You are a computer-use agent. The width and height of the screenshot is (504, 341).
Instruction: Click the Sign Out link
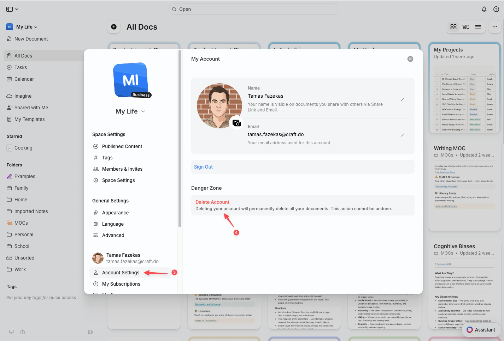point(203,166)
